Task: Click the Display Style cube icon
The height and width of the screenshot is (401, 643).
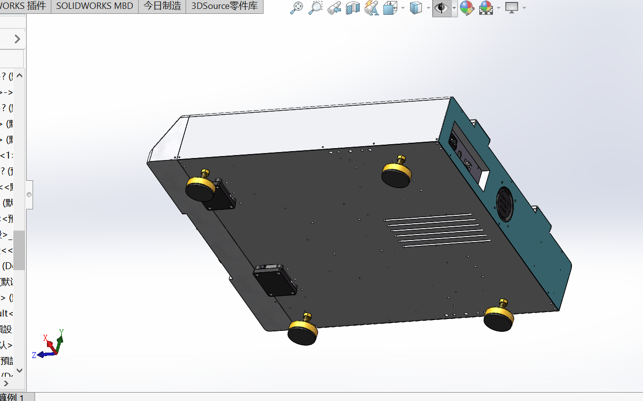Action: pyautogui.click(x=416, y=8)
